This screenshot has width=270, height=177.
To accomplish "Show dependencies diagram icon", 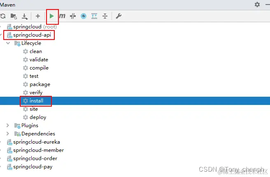I will [x=94, y=16].
